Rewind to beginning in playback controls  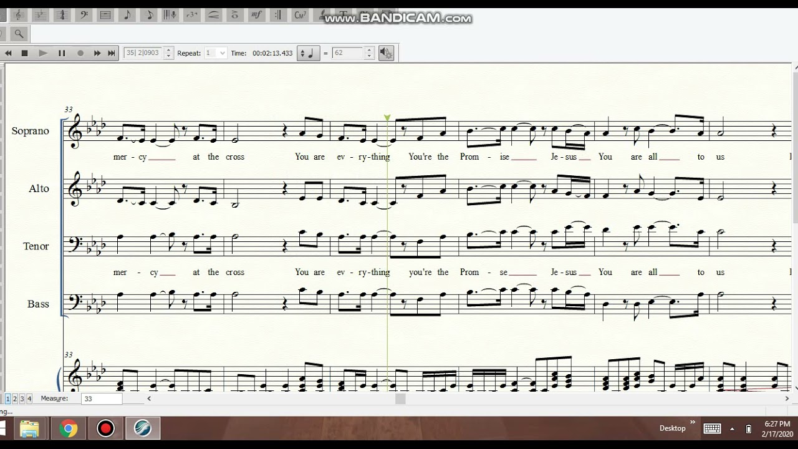point(8,53)
